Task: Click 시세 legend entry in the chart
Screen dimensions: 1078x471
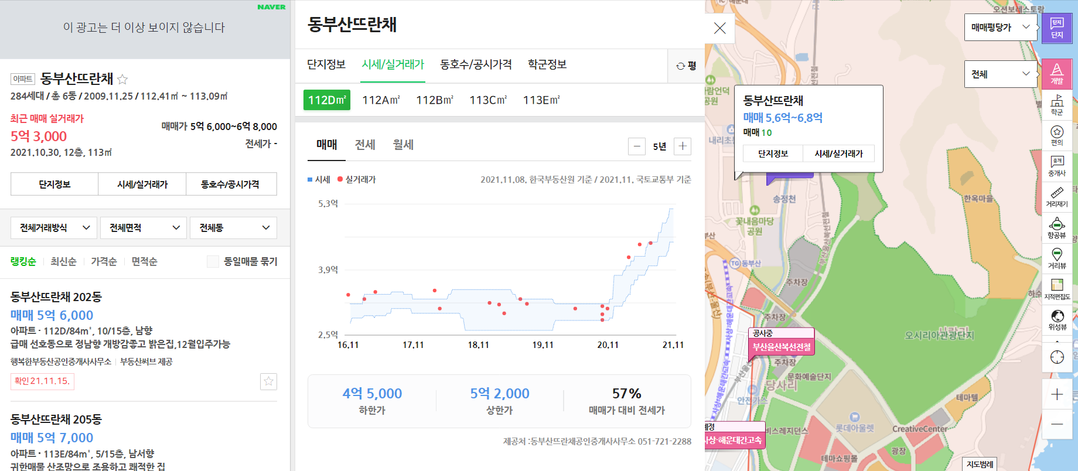Action: [x=319, y=180]
